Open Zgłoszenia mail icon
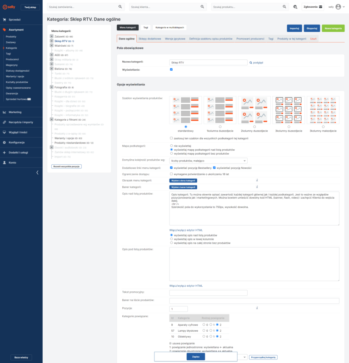Screen dimensions: 349x363 (x=320, y=7)
